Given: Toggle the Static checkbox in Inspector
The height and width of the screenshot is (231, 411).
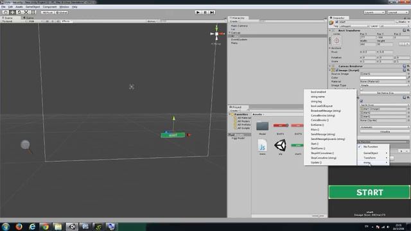Looking at the screenshot, I should click(x=398, y=22).
